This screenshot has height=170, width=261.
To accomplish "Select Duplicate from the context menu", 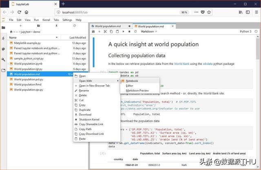I will (x=97, y=110).
